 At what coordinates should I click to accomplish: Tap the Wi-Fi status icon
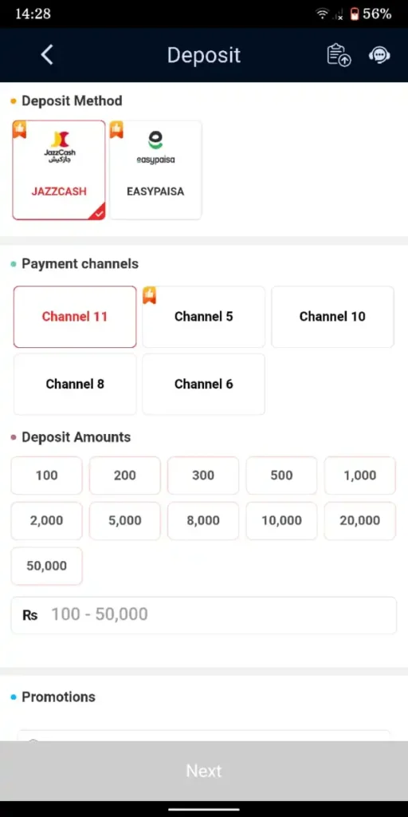pos(322,14)
